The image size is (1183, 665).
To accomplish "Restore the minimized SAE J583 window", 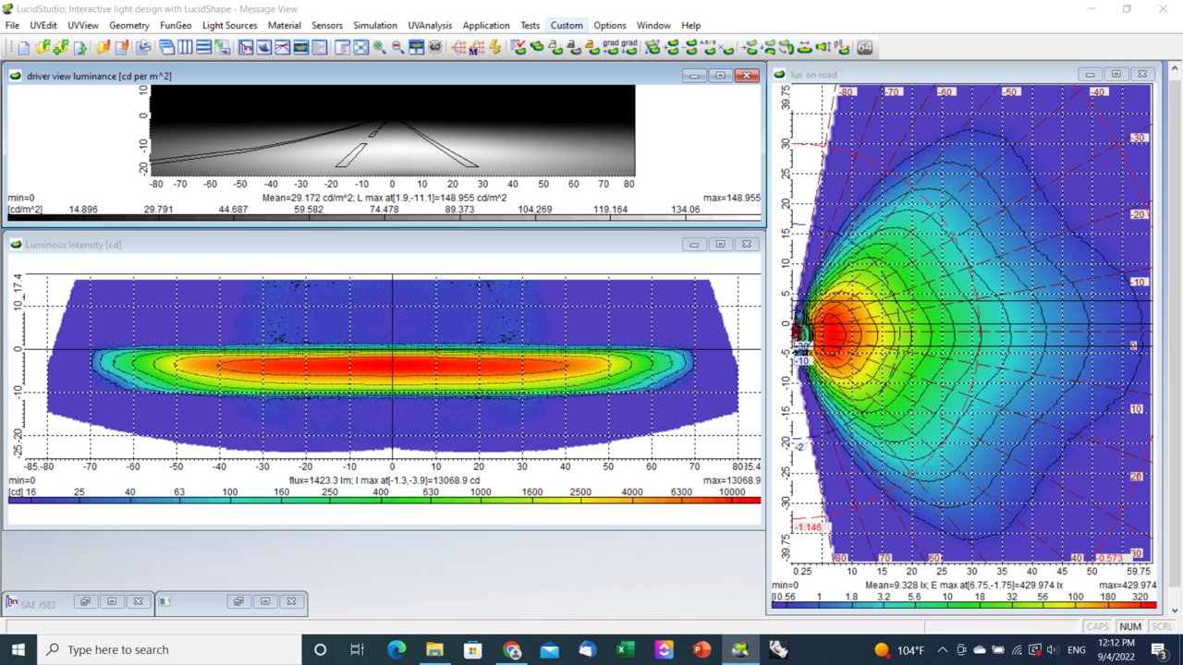I will coord(85,601).
